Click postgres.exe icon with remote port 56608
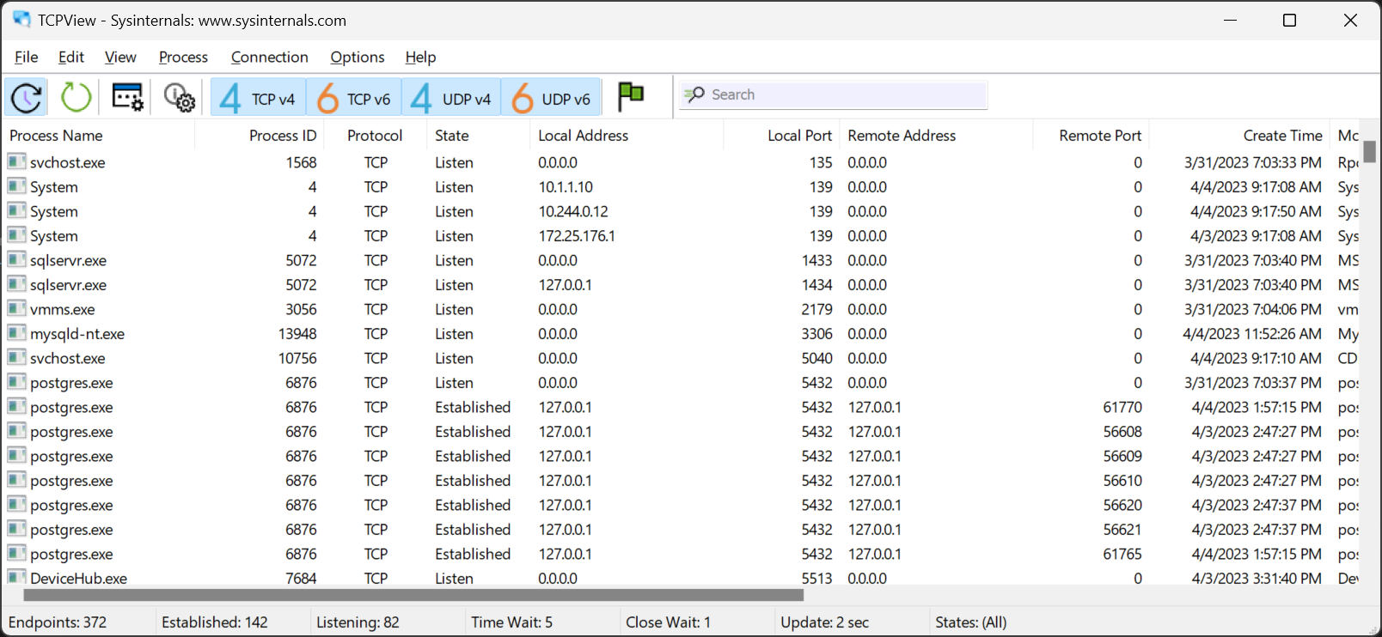 (16, 430)
